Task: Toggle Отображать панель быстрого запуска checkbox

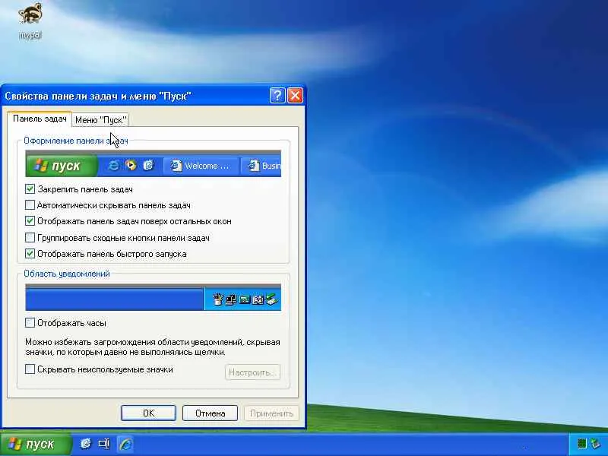Action: point(106,254)
